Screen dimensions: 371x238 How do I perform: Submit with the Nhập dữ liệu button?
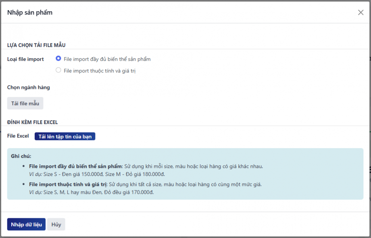(26, 224)
